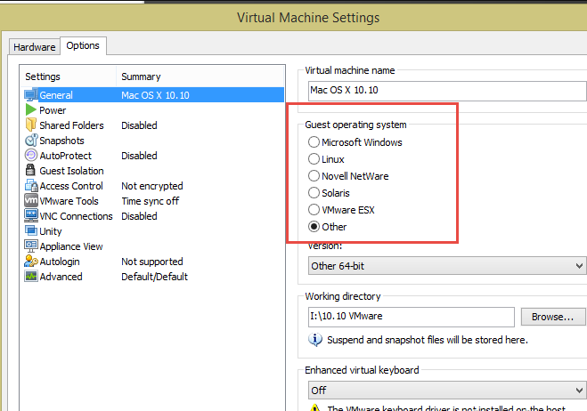Image resolution: width=587 pixels, height=411 pixels.
Task: Click the Snapshots clock icon
Action: click(x=31, y=141)
